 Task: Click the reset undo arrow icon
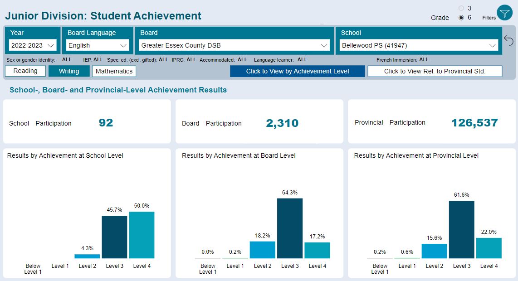coord(509,41)
